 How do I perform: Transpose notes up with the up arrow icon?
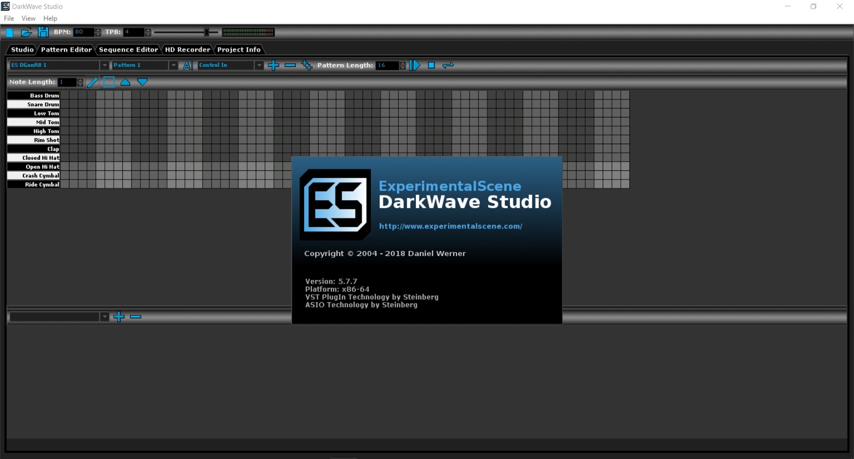click(x=125, y=82)
